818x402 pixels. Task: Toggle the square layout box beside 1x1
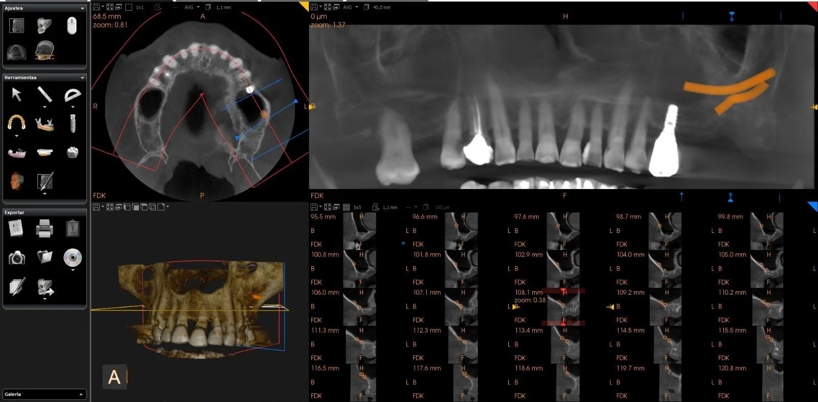(x=129, y=7)
